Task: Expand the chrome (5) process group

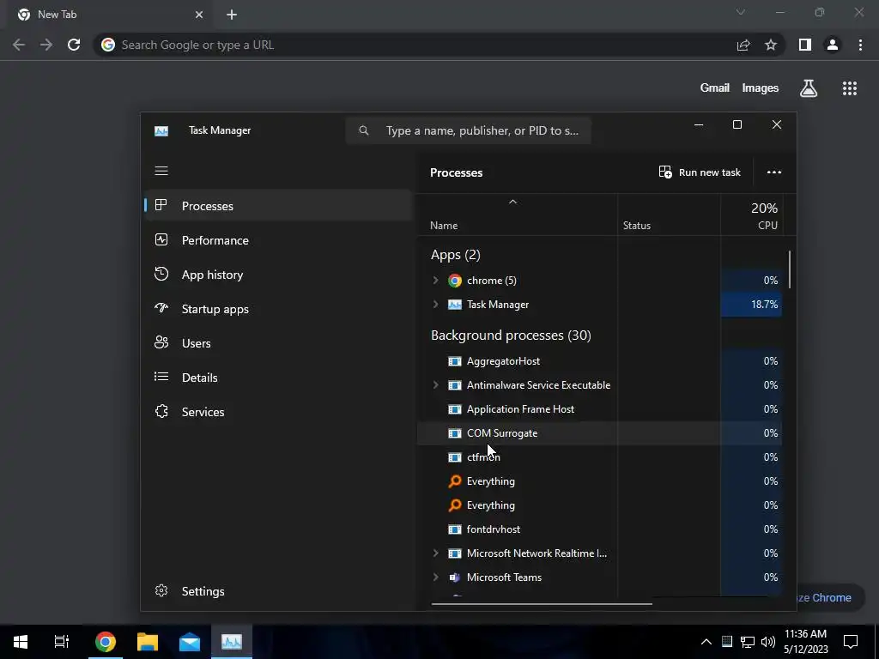Action: (x=435, y=281)
